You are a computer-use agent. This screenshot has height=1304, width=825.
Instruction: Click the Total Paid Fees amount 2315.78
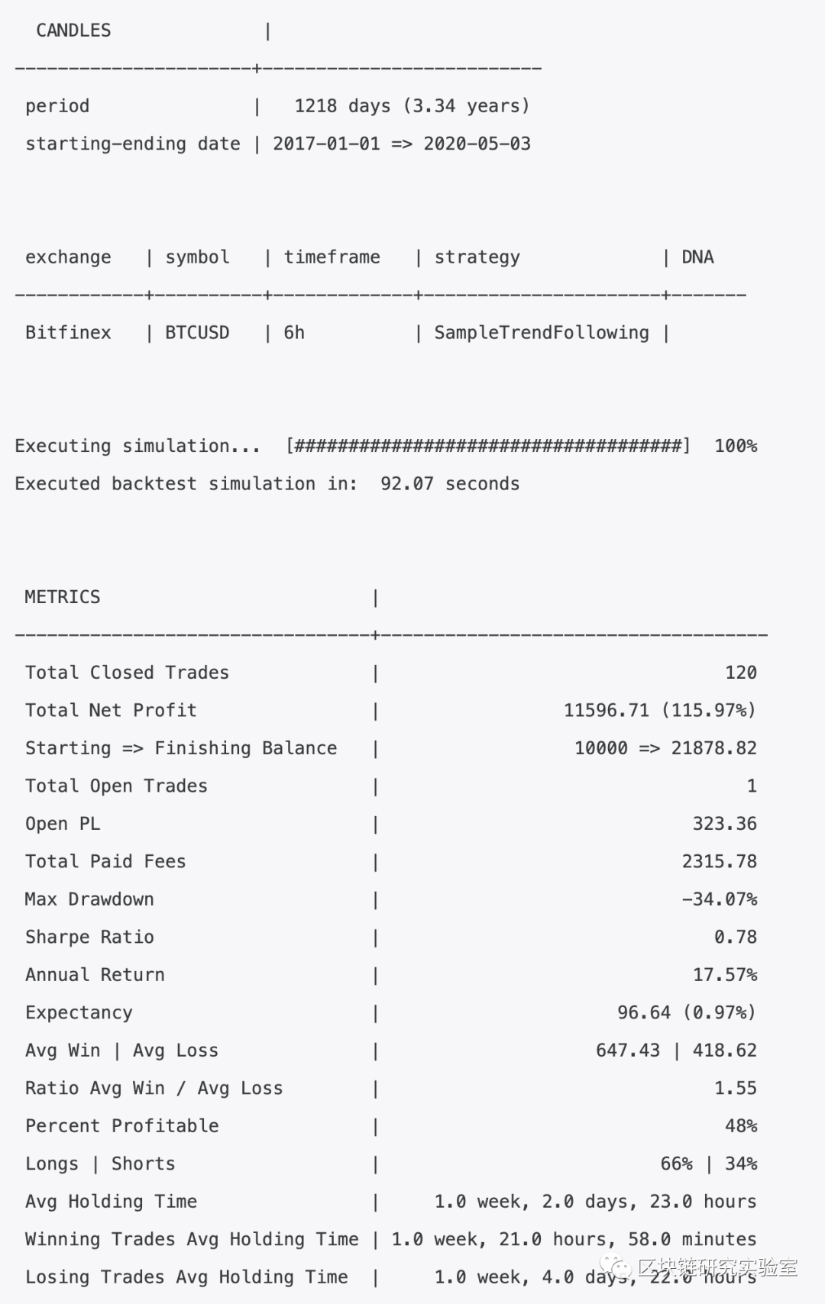point(719,862)
